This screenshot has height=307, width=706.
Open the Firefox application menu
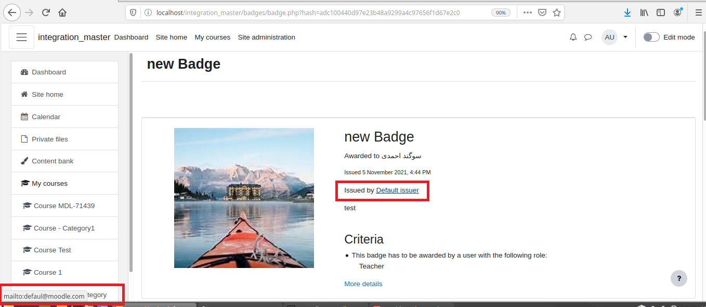coord(698,12)
